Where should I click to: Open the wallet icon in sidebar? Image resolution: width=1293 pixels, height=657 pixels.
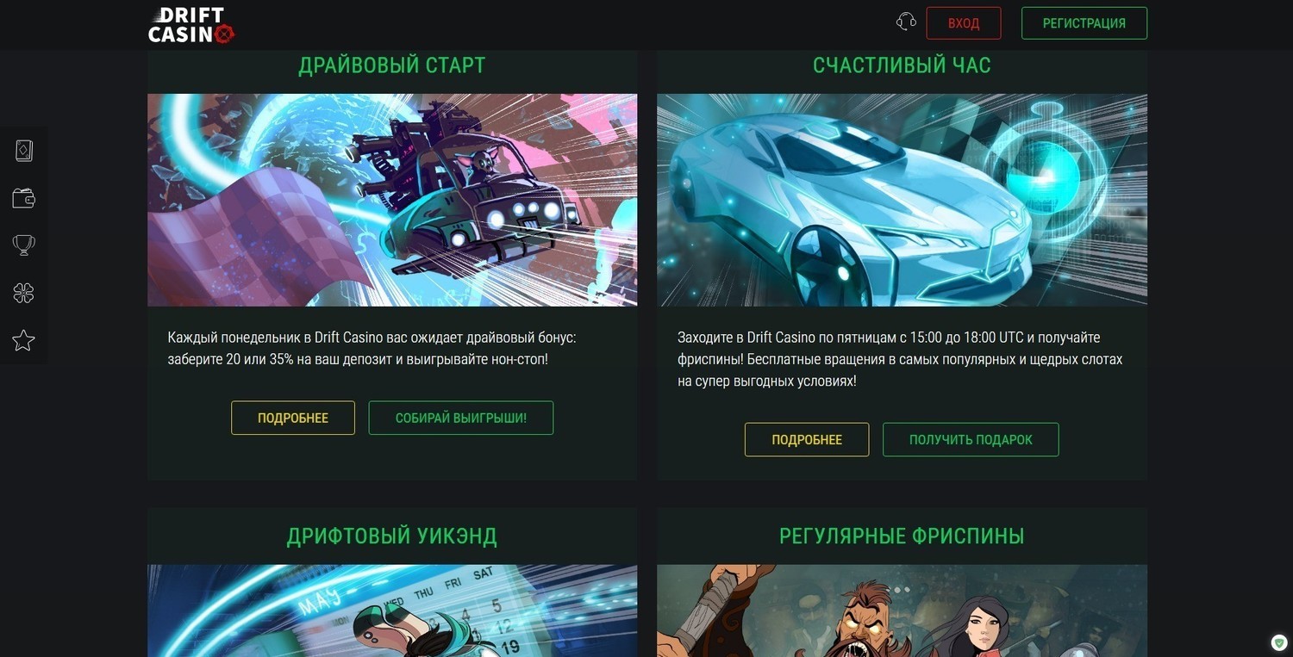click(24, 198)
